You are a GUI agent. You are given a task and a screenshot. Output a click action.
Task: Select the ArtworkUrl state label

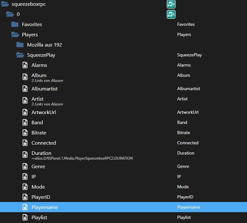coord(44,112)
